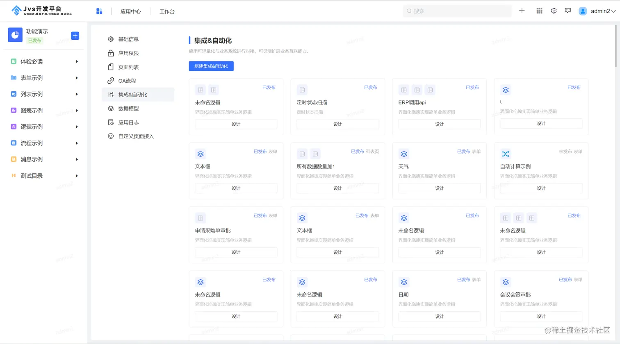Click the 体验必读 sidebar icon

click(x=14, y=61)
